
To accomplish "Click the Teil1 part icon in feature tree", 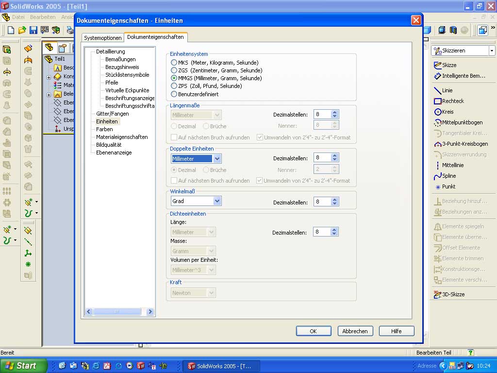I will click(x=49, y=59).
